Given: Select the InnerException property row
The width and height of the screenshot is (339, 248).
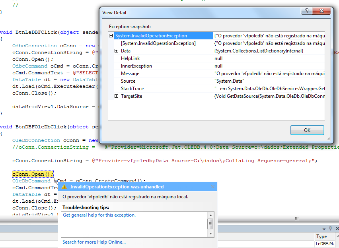Looking at the screenshot, I should 216,66.
